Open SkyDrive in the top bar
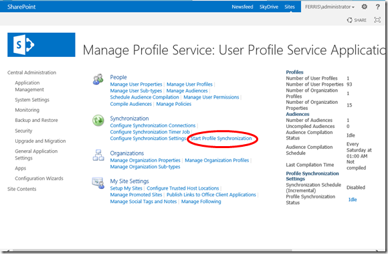This screenshot has height=254, width=388. [x=269, y=7]
